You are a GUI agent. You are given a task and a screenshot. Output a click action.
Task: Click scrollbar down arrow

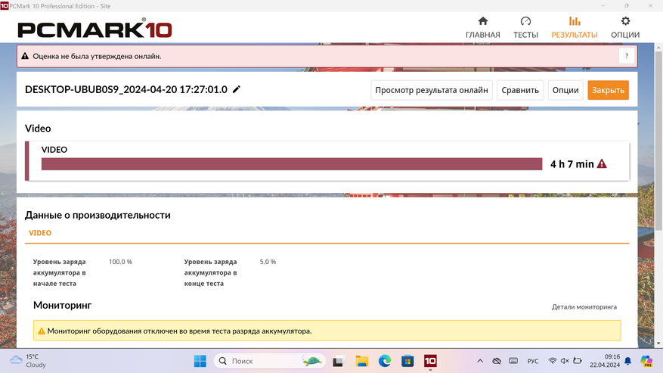click(x=658, y=343)
